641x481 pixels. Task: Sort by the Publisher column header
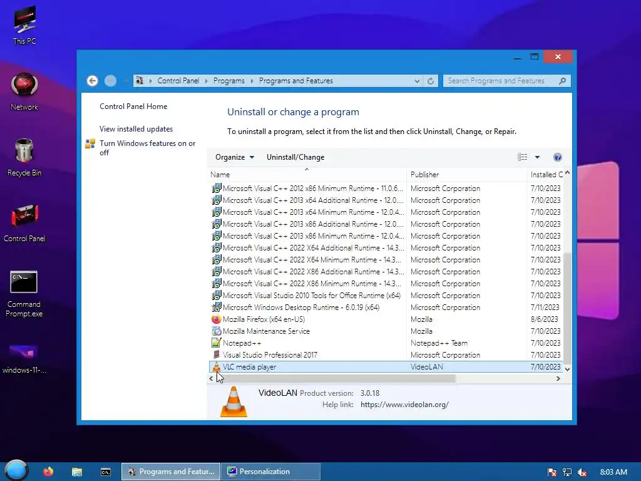466,174
